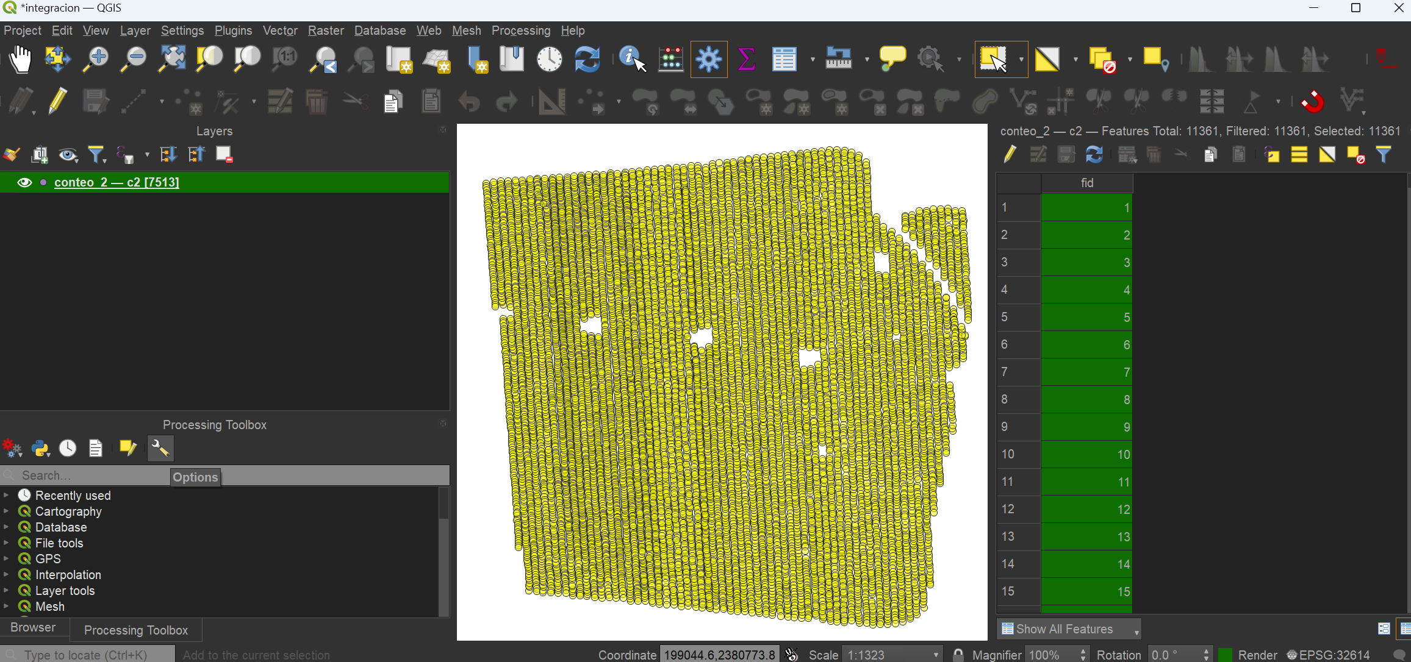The height and width of the screenshot is (662, 1411).
Task: Increase the Magnifier value with its stepper
Action: pyautogui.click(x=1085, y=650)
